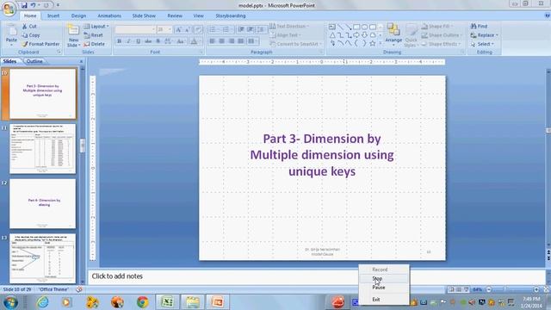Toggle Underline formatting
The width and height of the screenshot is (551, 310).
point(138,41)
